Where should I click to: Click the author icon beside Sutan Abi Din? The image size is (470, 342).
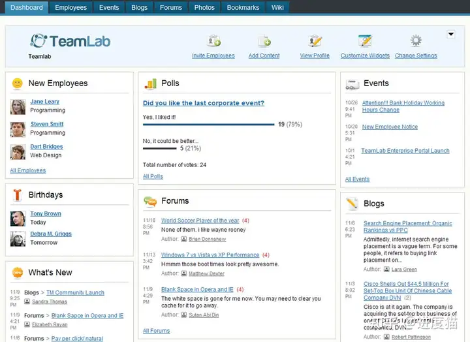point(183,315)
